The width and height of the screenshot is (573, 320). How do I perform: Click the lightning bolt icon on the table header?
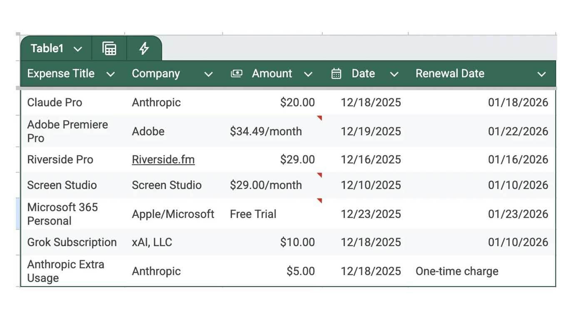pos(144,48)
